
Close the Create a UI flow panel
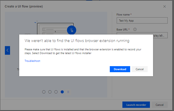[165, 7]
